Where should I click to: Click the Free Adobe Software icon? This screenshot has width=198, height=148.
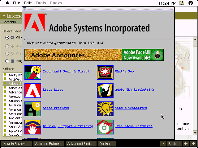(x=105, y=127)
